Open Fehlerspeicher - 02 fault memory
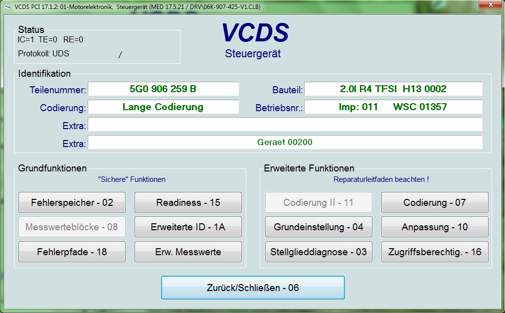The width and height of the screenshot is (505, 313). point(72,203)
